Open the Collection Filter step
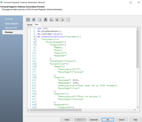 11,28
